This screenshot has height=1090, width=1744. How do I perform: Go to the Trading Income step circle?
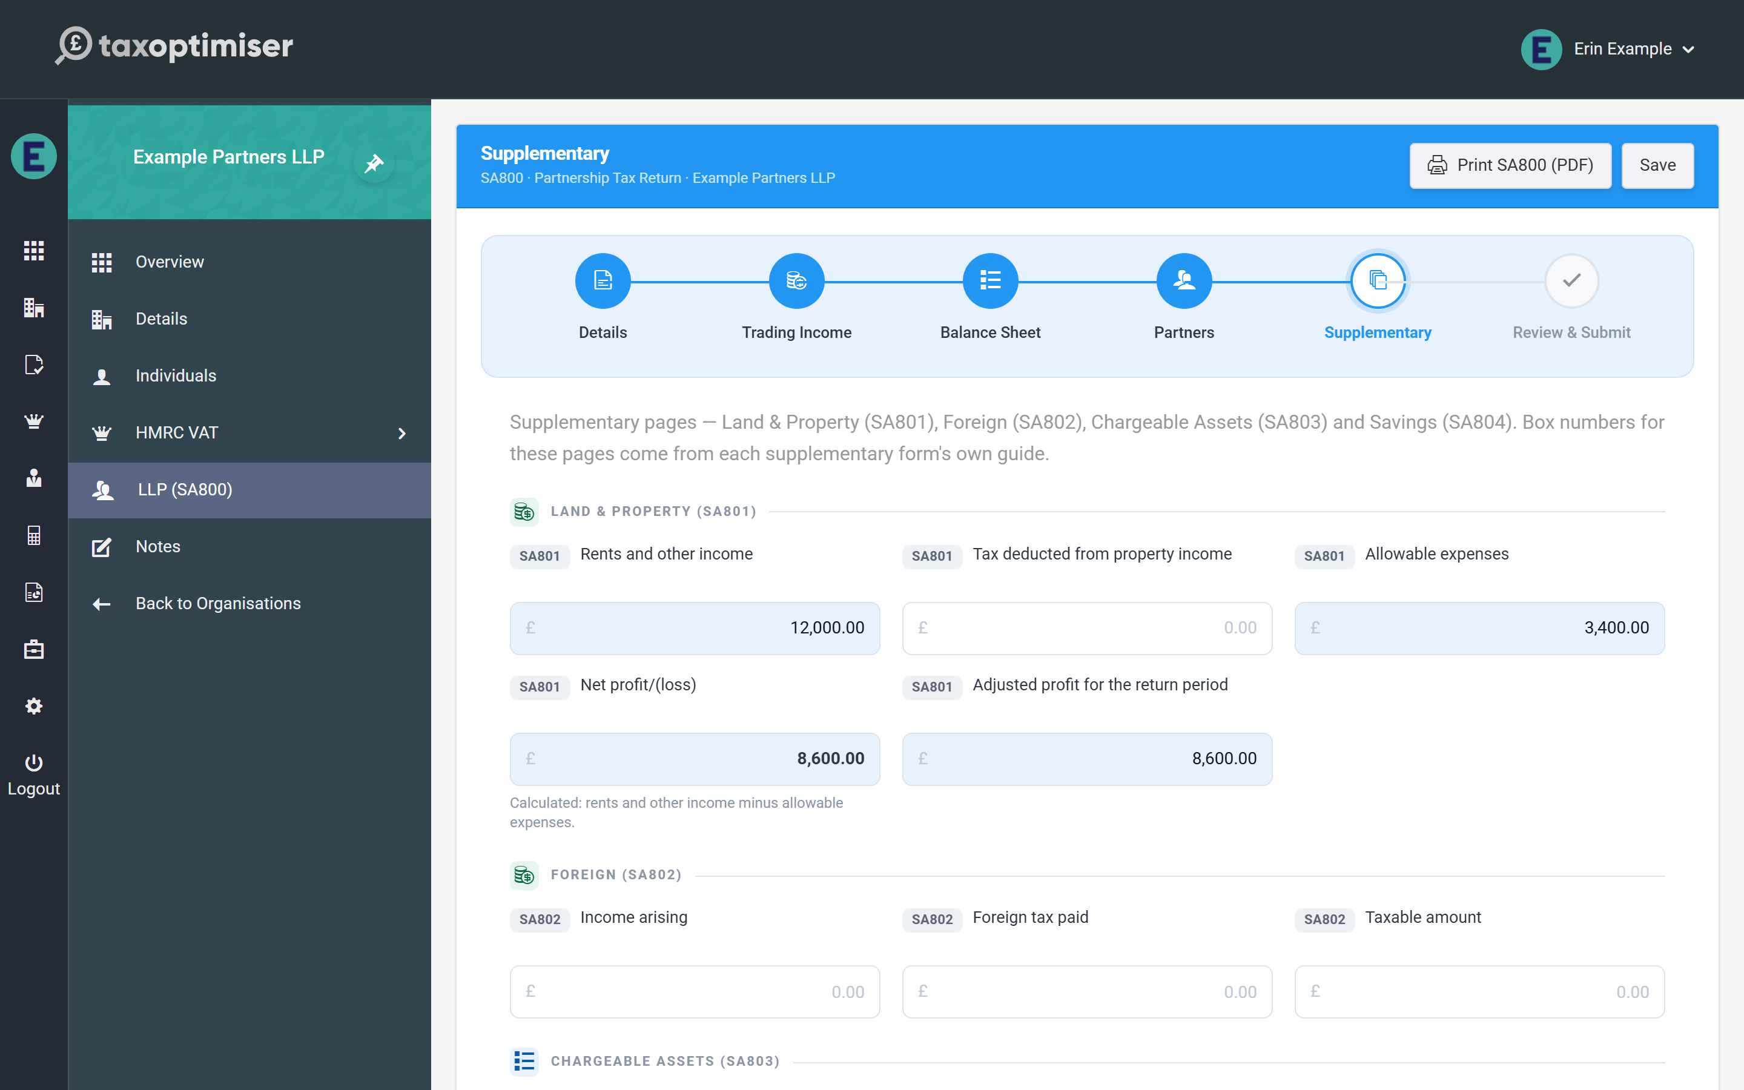(x=796, y=280)
